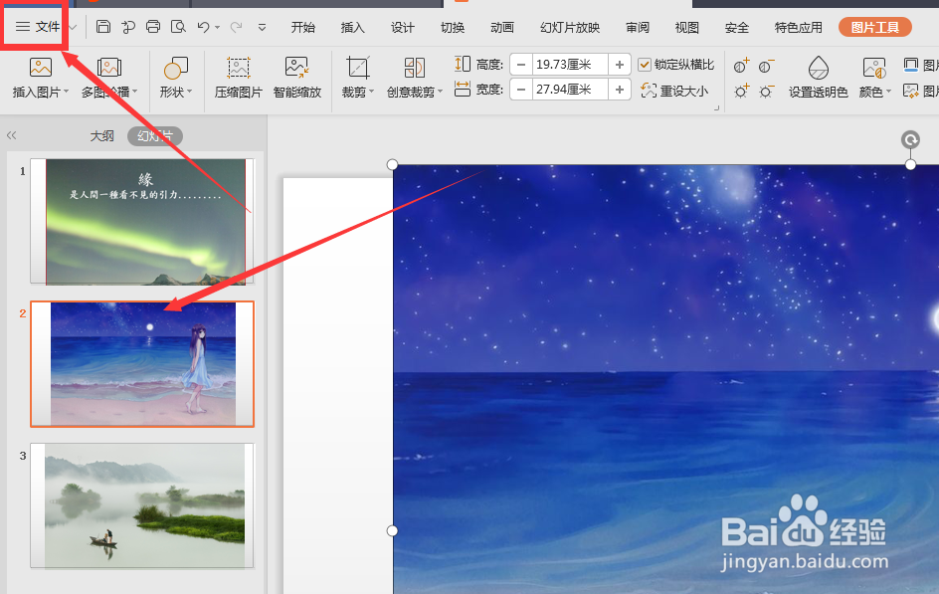Select the 图片工具 tab
The height and width of the screenshot is (594, 939).
pos(875,27)
